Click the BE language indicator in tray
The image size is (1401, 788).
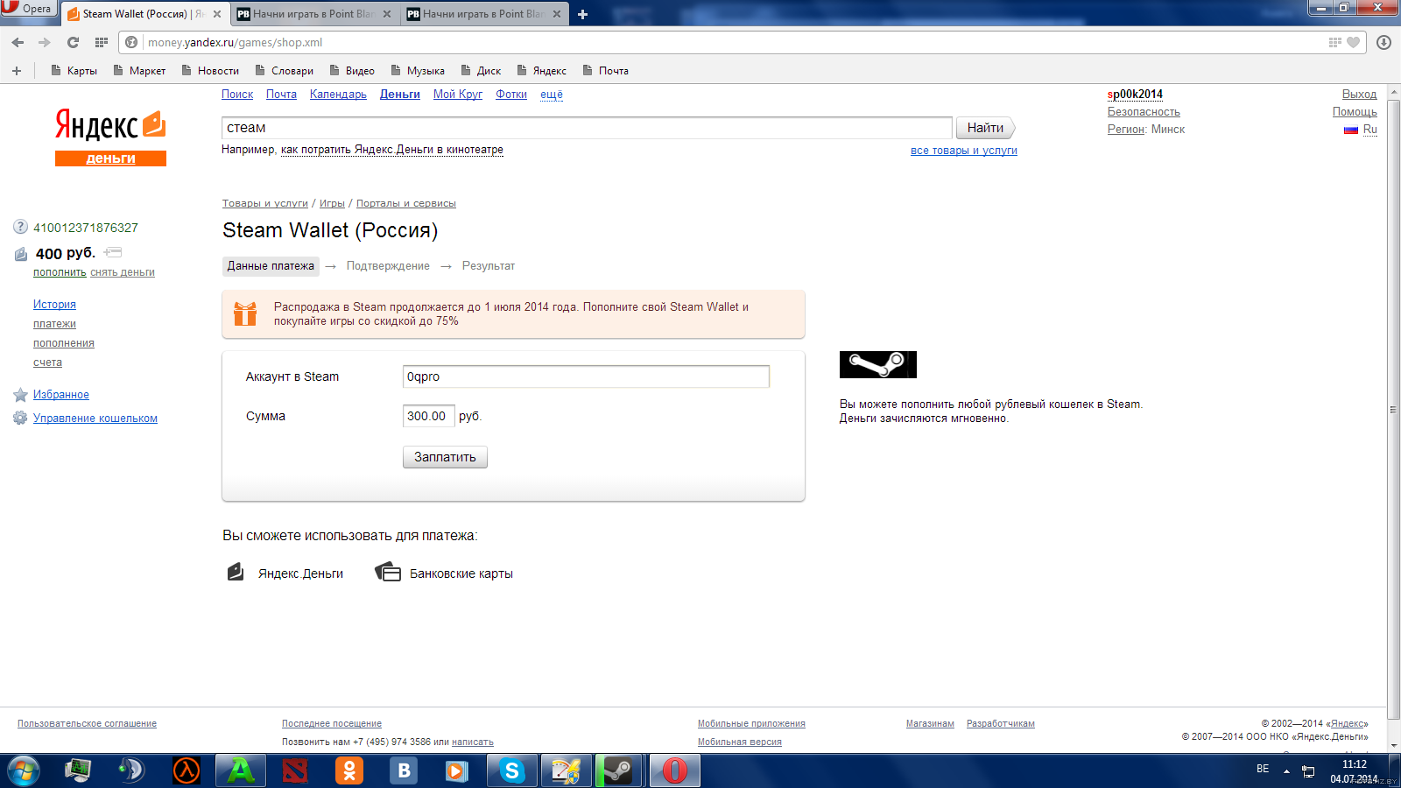pyautogui.click(x=1263, y=769)
